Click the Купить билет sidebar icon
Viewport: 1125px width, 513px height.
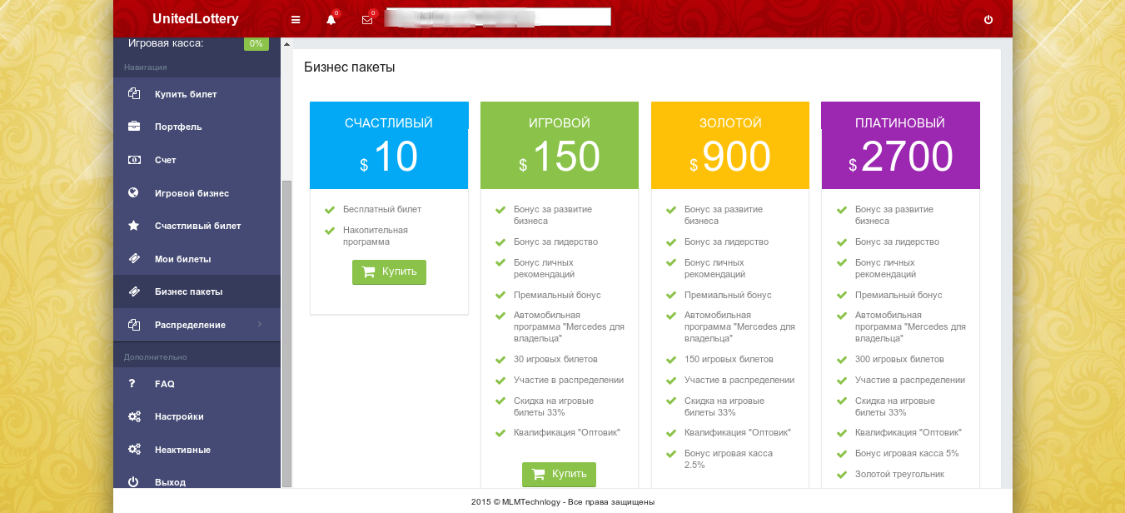pos(133,94)
